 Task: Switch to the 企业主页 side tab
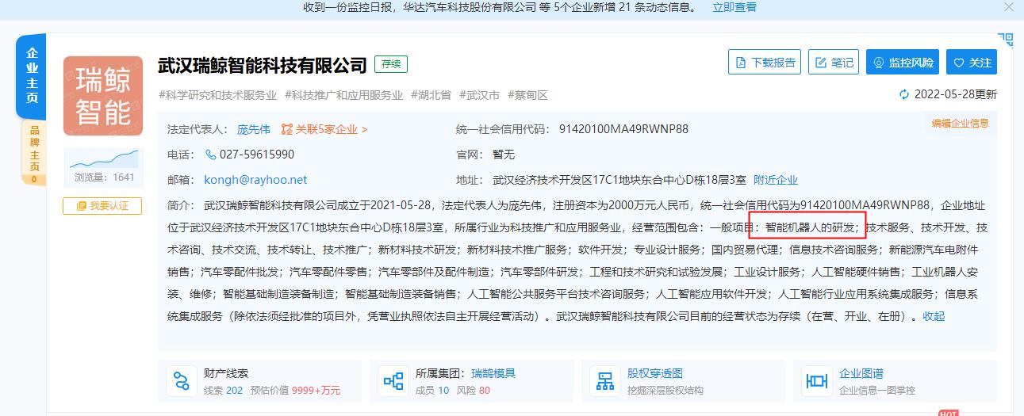tap(33, 76)
